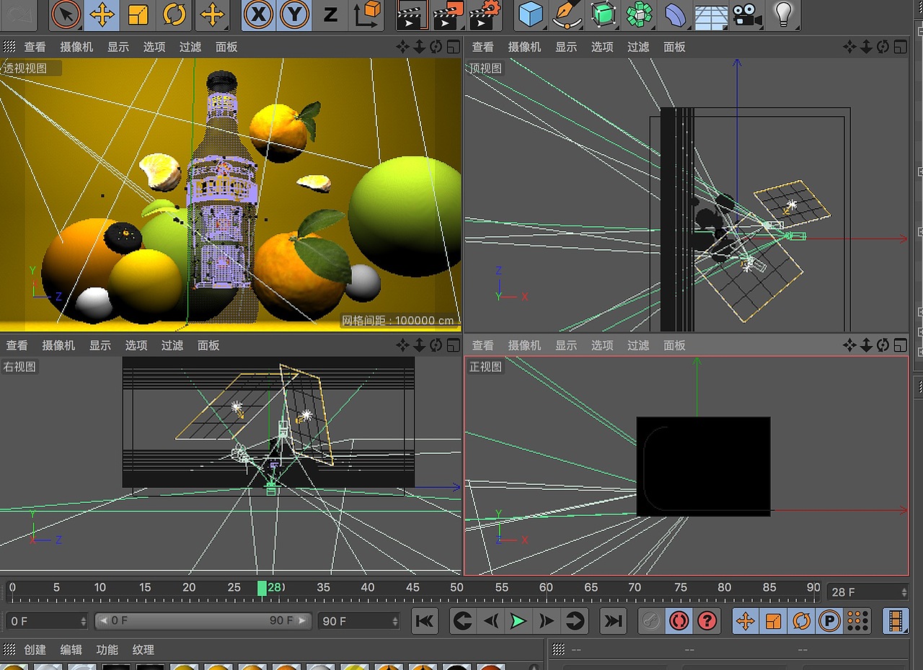Play the animation forwards
Viewport: 923px width, 670px height.
coord(518,620)
